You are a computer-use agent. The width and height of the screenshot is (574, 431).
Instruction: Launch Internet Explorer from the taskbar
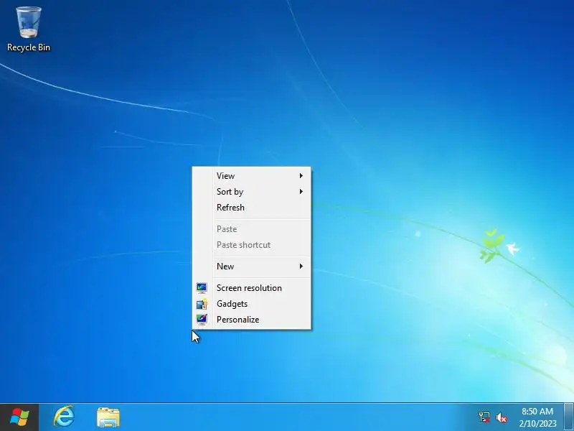click(64, 417)
